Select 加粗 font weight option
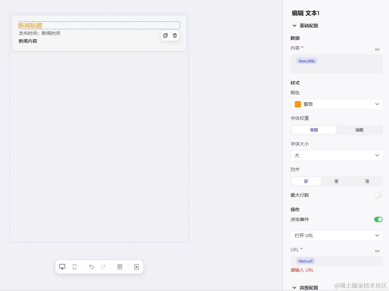Screen dimensions: 389x291 (359, 130)
